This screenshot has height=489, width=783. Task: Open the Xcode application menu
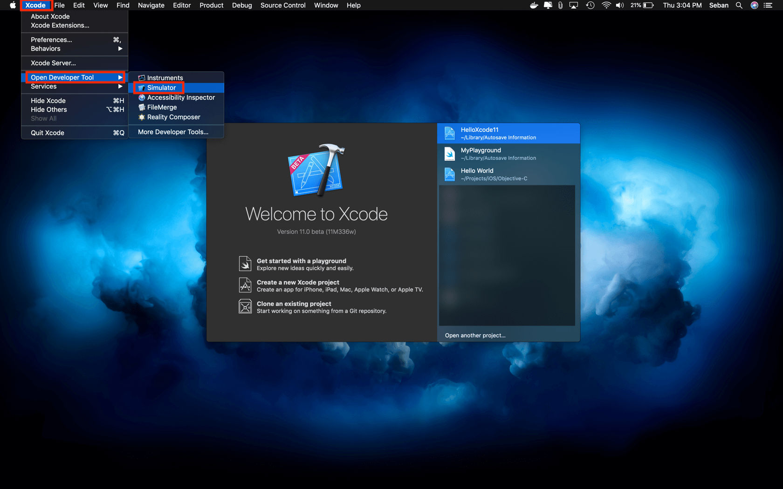[x=35, y=5]
